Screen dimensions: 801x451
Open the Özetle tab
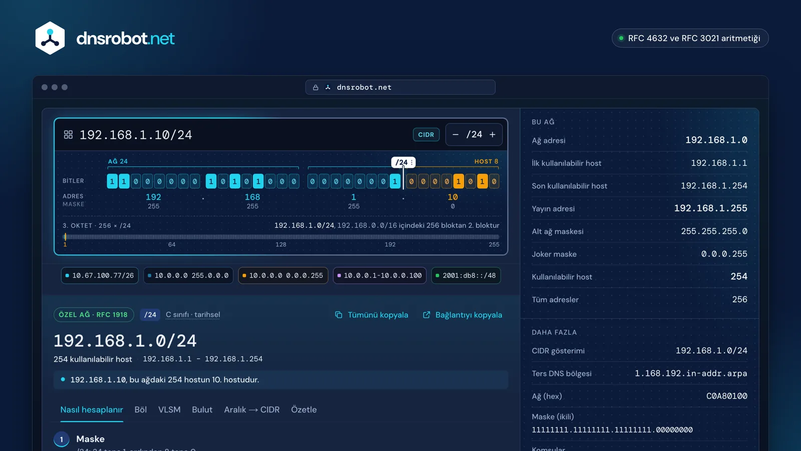(x=304, y=410)
